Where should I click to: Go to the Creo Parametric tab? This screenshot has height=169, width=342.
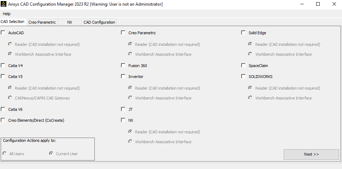coord(42,22)
